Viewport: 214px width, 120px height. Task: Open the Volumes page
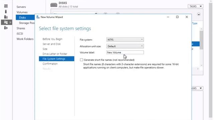pyautogui.click(x=22, y=12)
